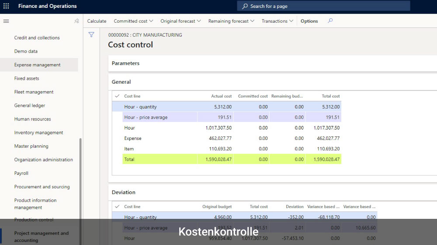Open the Transactions dropdown

(277, 21)
